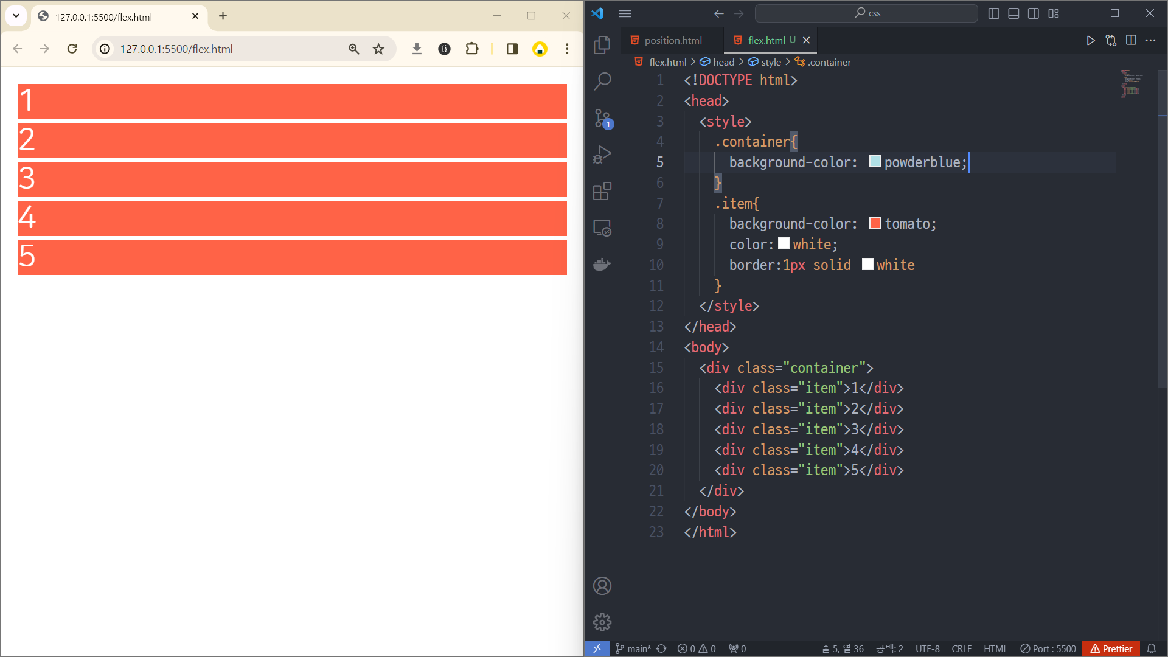Click the Chrome address bar URL
This screenshot has width=1168, height=657.
[x=176, y=49]
